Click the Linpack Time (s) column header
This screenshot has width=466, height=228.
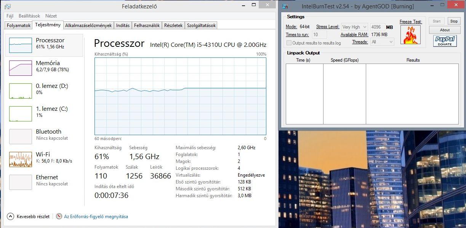[x=303, y=60]
